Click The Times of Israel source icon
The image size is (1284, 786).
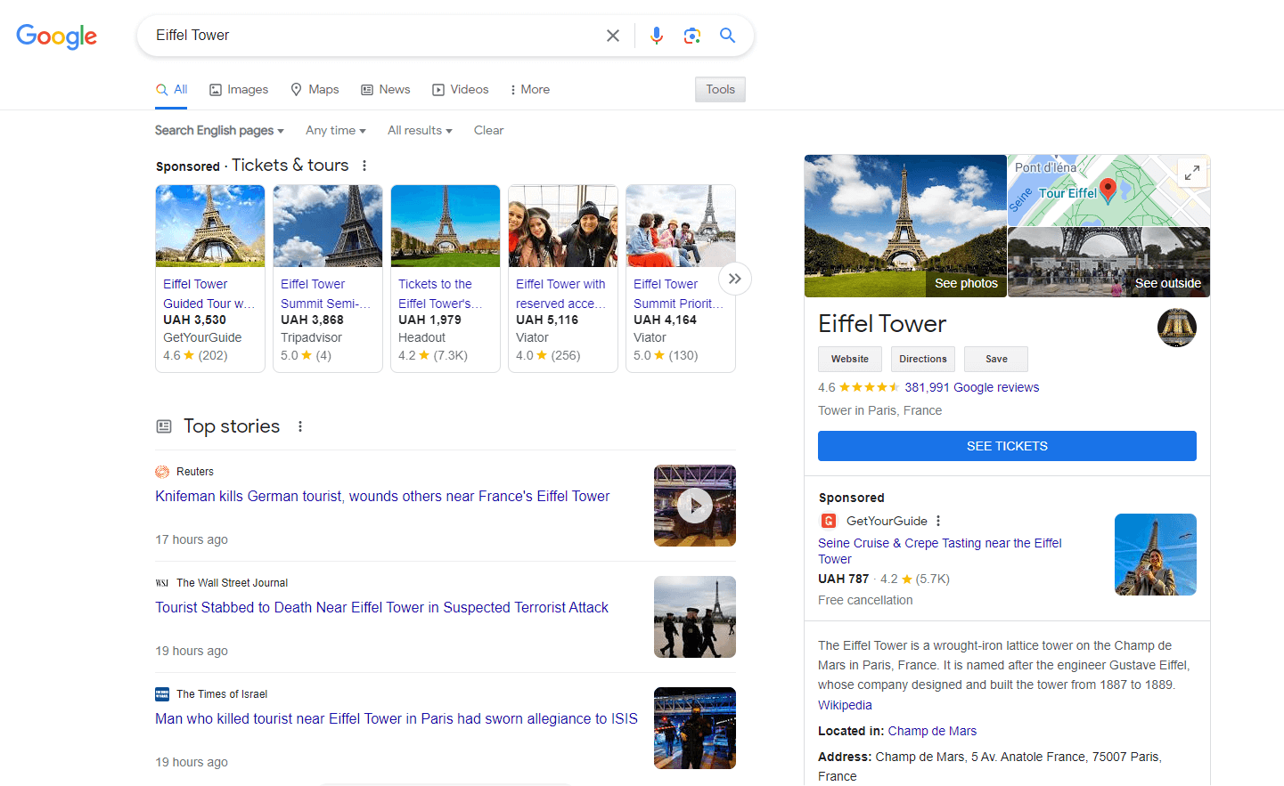tap(162, 694)
